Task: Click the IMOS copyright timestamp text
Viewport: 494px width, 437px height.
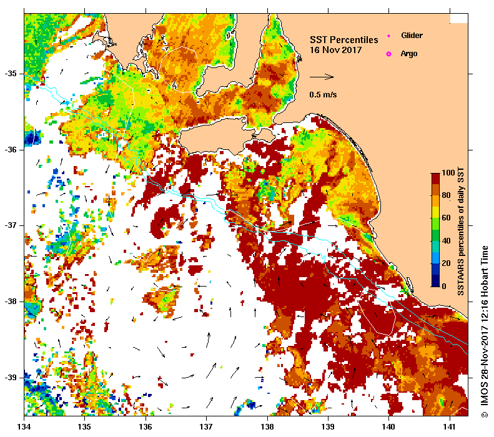Action: [485, 332]
